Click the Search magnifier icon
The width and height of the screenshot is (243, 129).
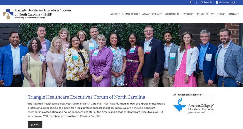[202, 2]
